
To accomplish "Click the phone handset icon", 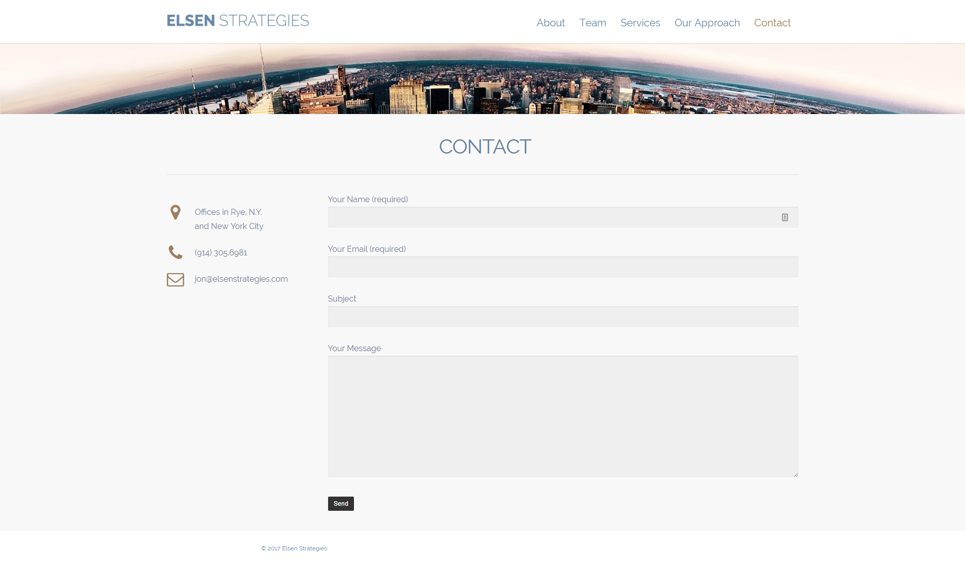I will click(175, 252).
